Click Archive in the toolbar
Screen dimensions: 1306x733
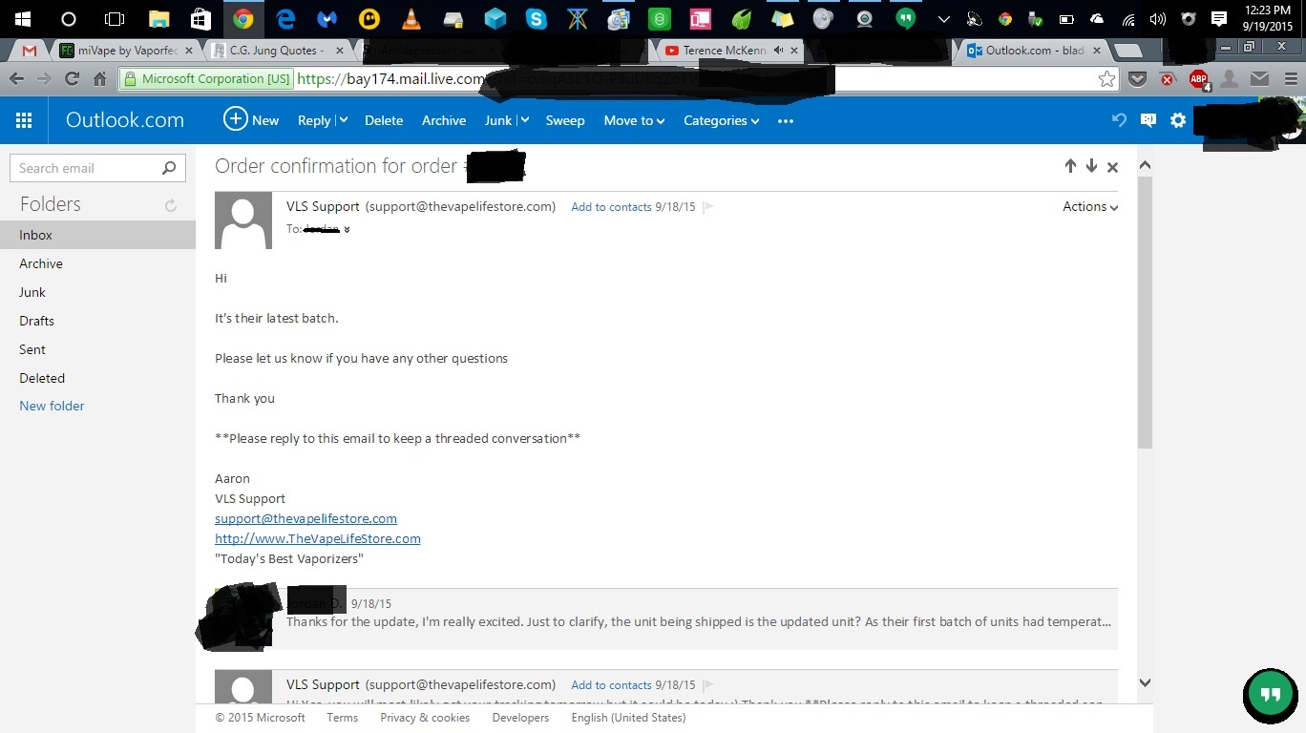[444, 120]
